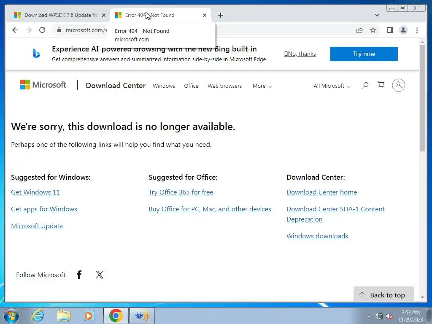Click the Chrome taskbar button
Screen dimensions: 432x324
(116, 316)
